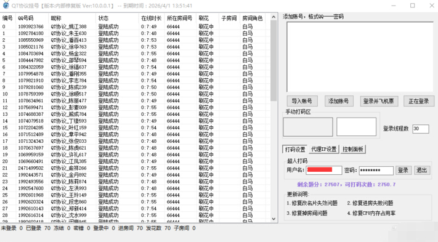Open the 代理IP设置 tab

tap(324, 150)
